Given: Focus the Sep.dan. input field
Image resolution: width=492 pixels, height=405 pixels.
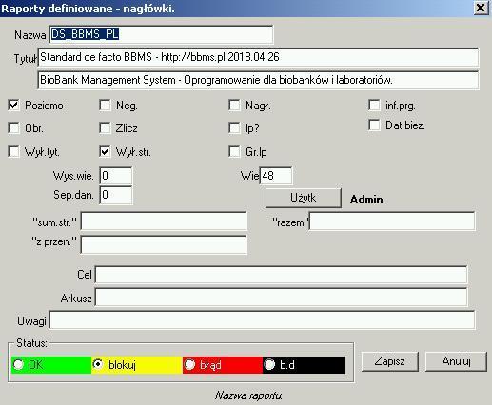Looking at the screenshot, I should click(116, 195).
